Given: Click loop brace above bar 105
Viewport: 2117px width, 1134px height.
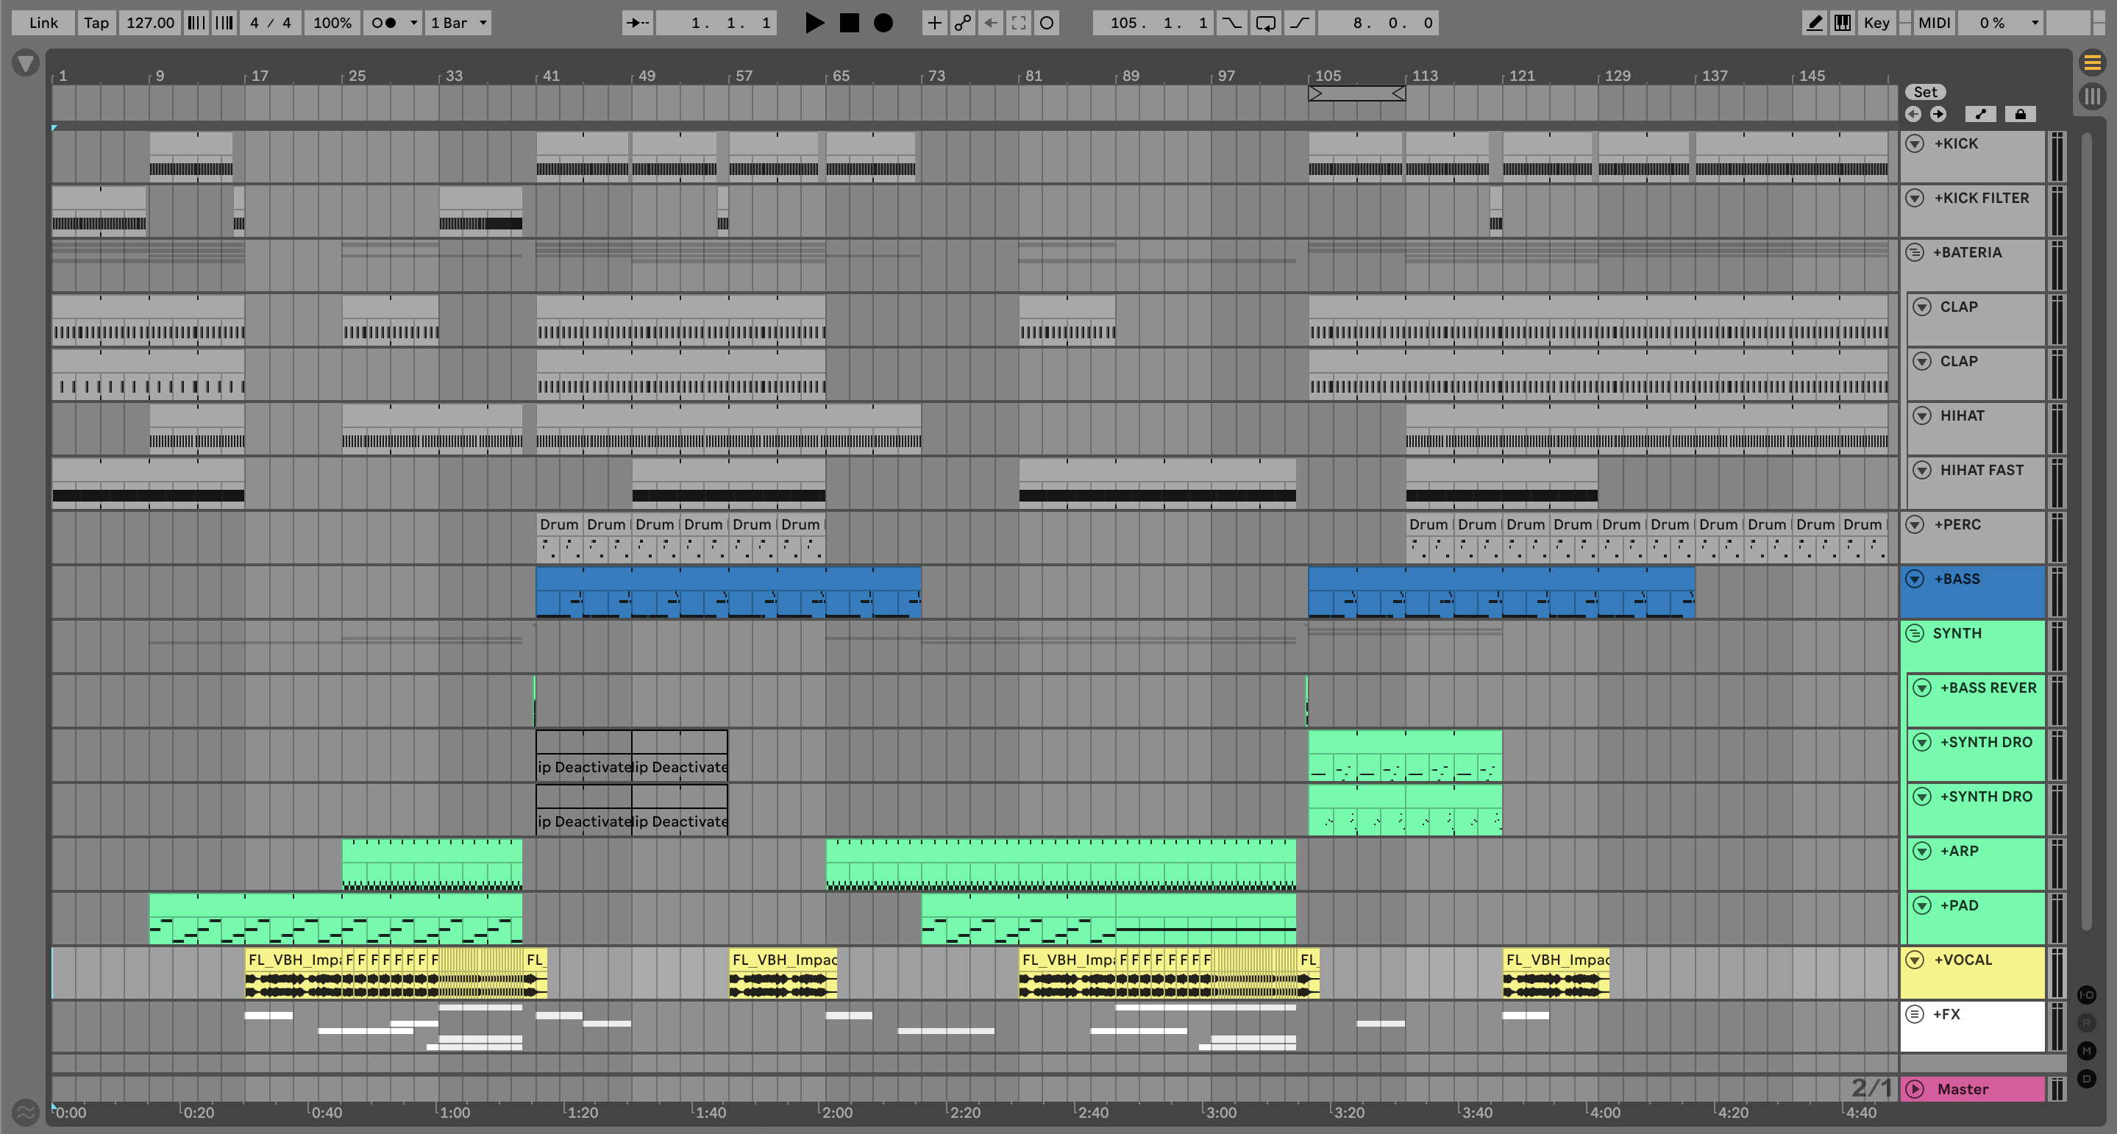Looking at the screenshot, I should pyautogui.click(x=1357, y=93).
